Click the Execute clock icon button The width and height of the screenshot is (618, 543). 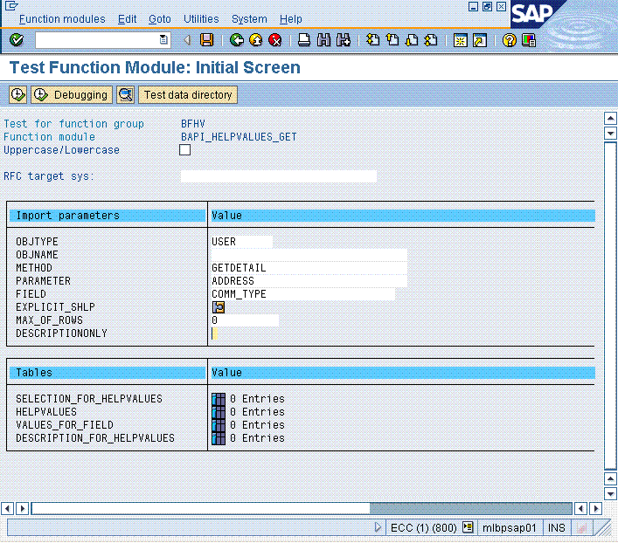tap(17, 95)
